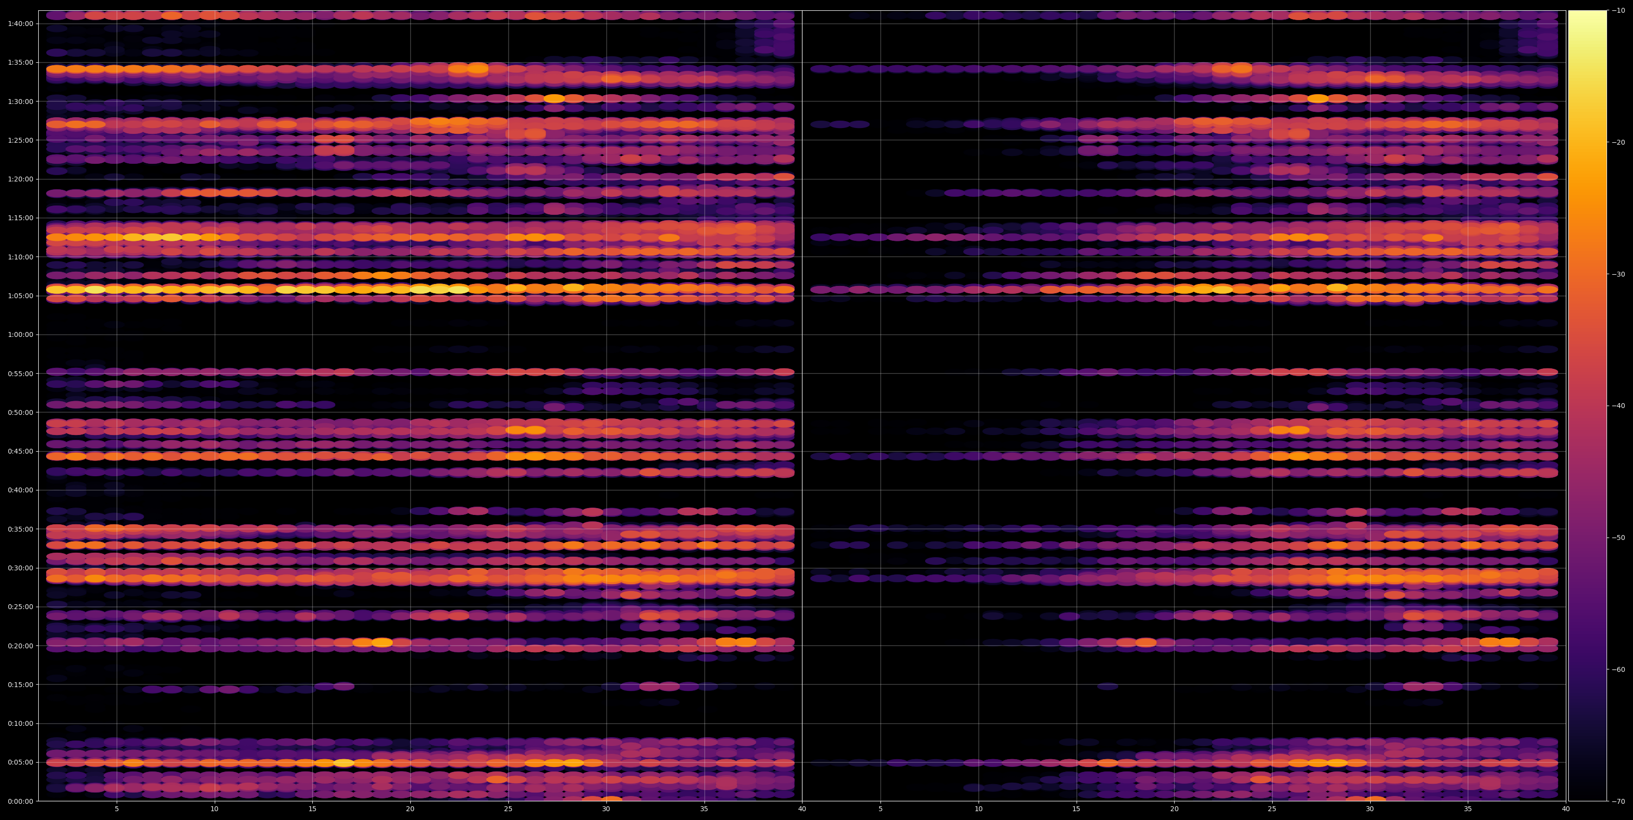Click x-axis label 15 under left heatmap
Screen dimensions: 1633x820
(312, 809)
